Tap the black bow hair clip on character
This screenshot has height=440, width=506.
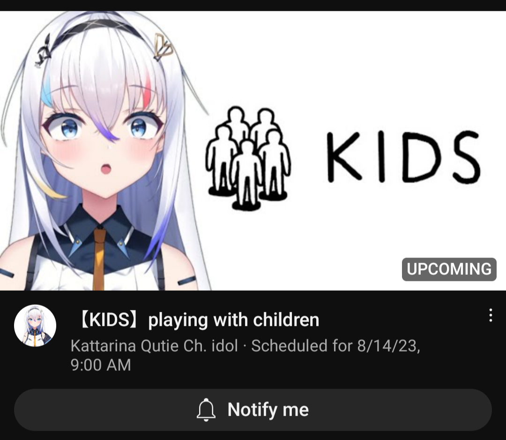point(44,51)
